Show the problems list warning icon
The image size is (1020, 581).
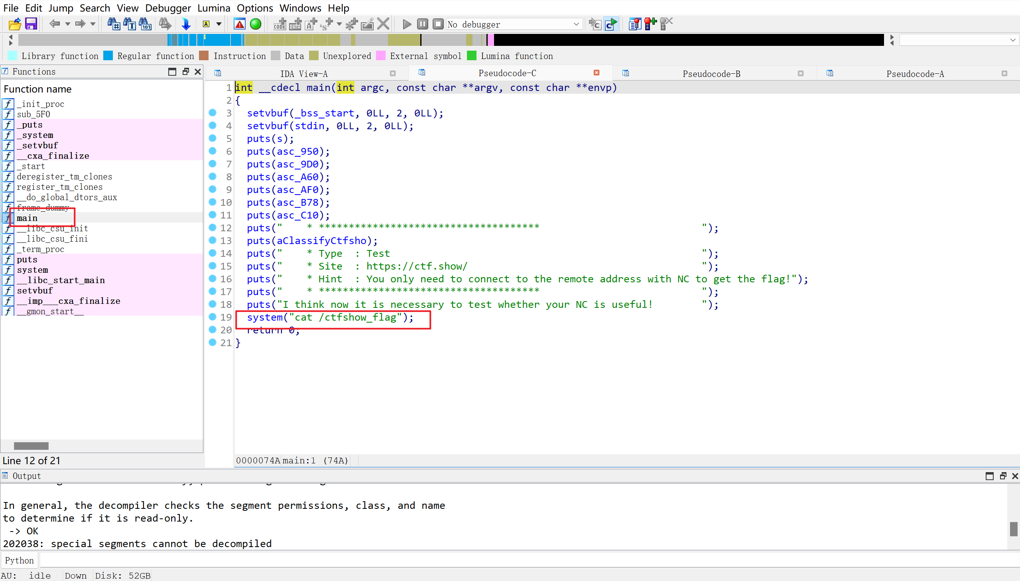[239, 24]
